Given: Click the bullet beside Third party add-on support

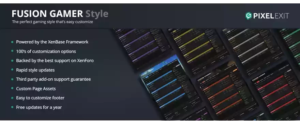Looking at the screenshot, I should tap(12, 79).
